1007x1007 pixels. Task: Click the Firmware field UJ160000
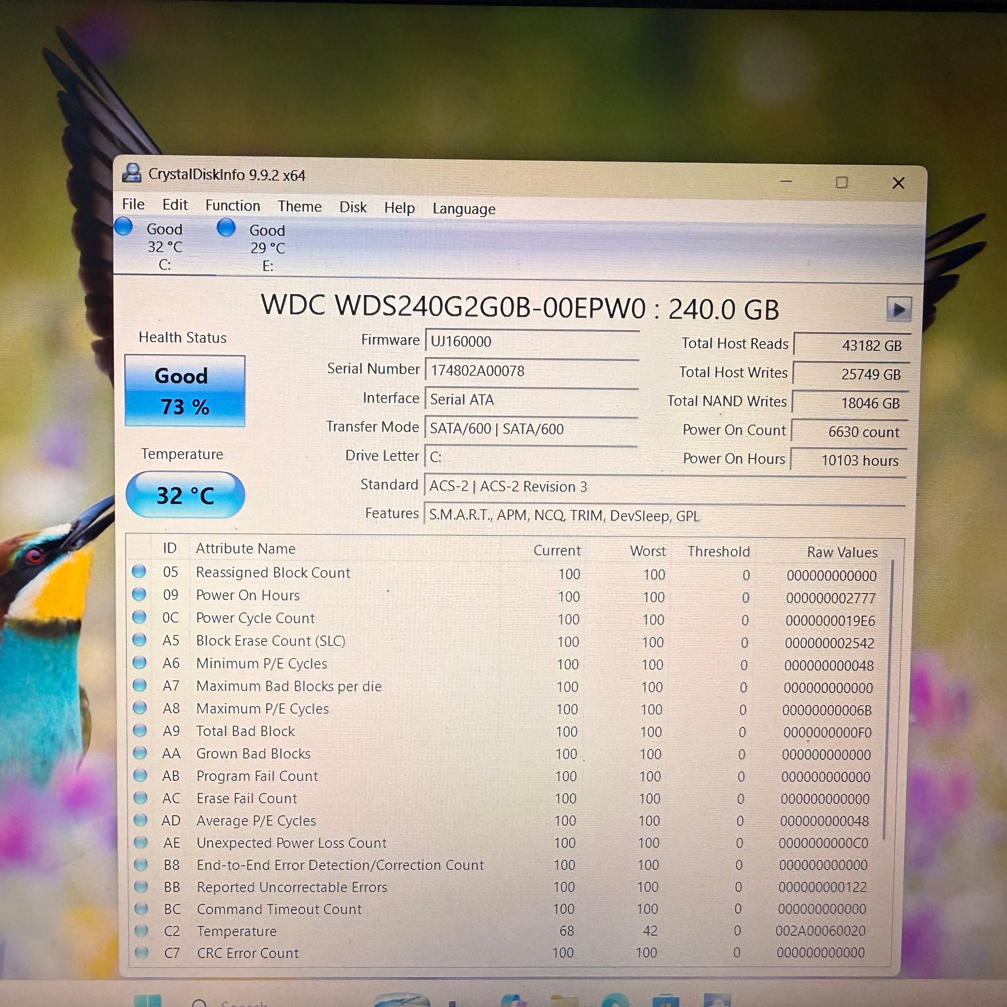click(531, 342)
